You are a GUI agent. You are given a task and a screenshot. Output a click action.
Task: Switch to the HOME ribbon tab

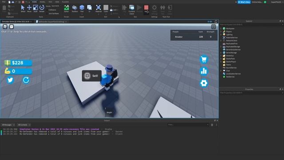[34, 2]
